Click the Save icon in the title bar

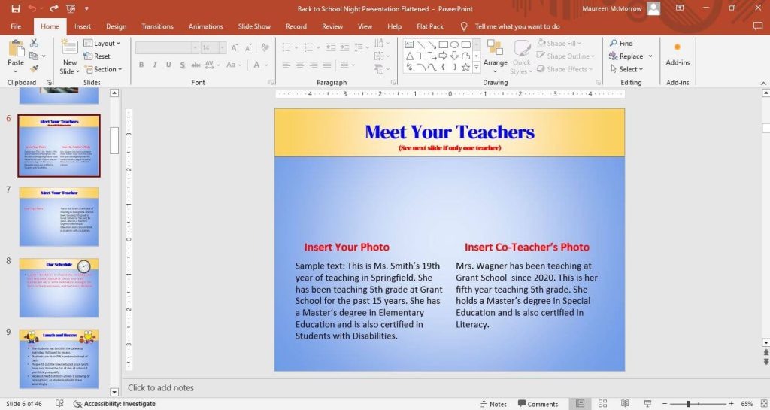pyautogui.click(x=15, y=8)
